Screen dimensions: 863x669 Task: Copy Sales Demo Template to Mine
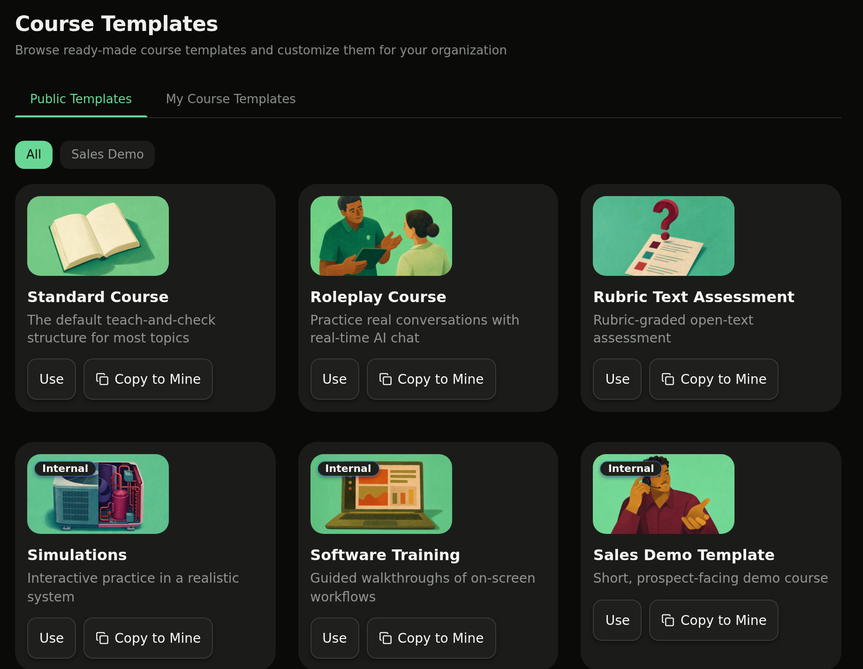pyautogui.click(x=714, y=620)
